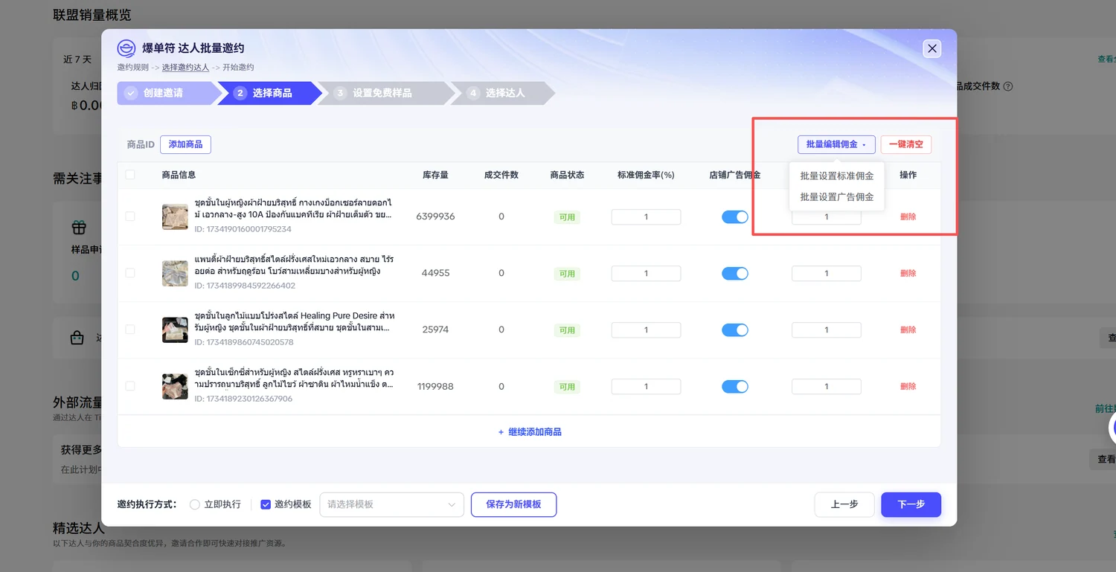Viewport: 1116px width, 572px height.
Task: Toggle 店铺广告佣金 switch for stock 25974 row
Action: 735,330
